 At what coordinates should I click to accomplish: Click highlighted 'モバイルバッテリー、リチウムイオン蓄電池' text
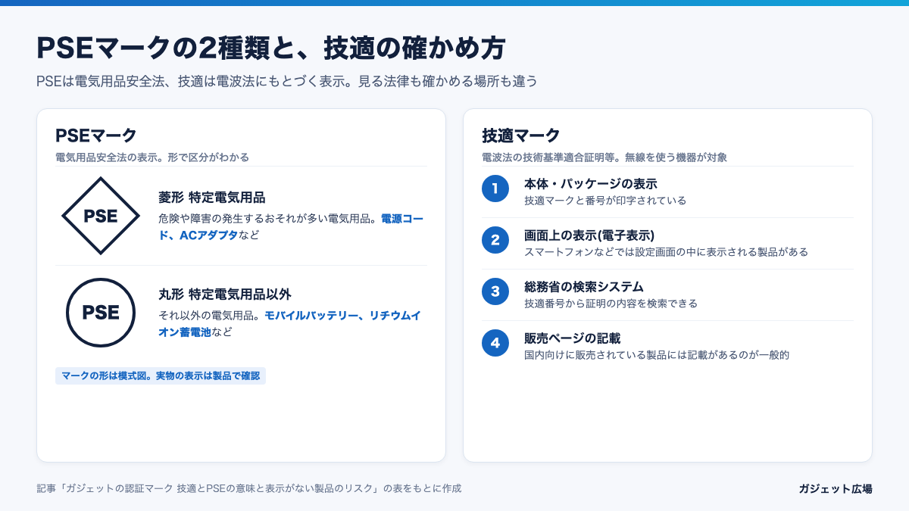click(x=289, y=323)
